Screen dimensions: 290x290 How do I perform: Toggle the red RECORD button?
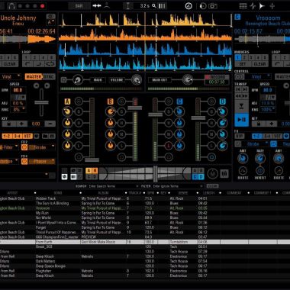click(x=217, y=77)
